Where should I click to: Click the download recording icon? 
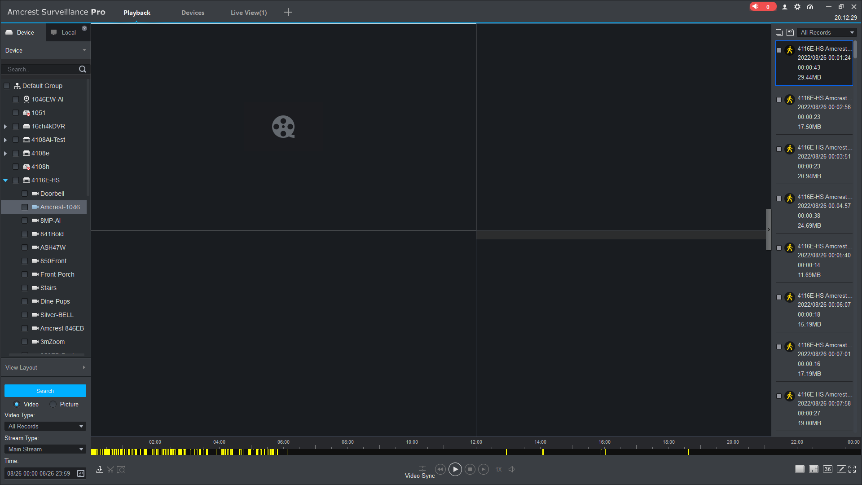[x=100, y=469]
